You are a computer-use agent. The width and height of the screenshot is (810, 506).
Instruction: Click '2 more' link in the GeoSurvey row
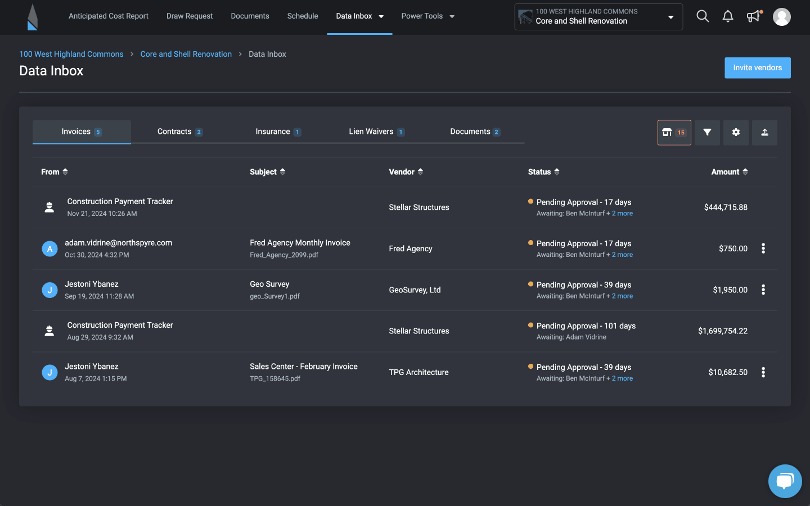tap(622, 296)
